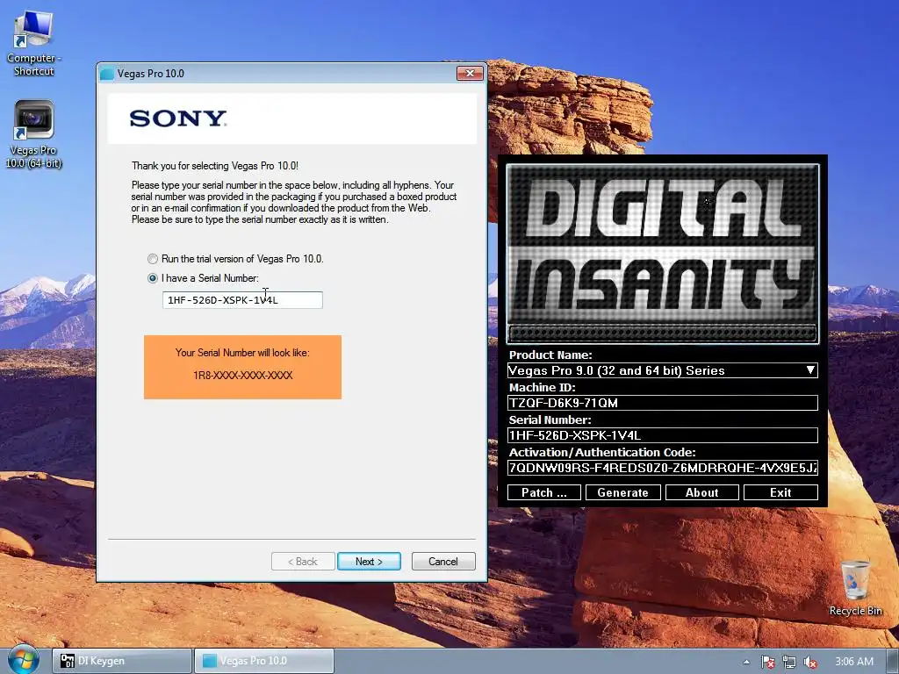This screenshot has width=899, height=674.
Task: Click the Activation/Authentication Code field
Action: (662, 468)
